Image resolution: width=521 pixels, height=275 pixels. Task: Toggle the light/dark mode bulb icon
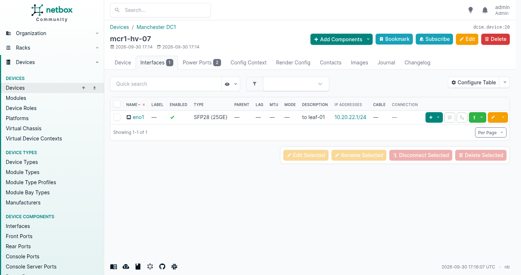coord(470,10)
